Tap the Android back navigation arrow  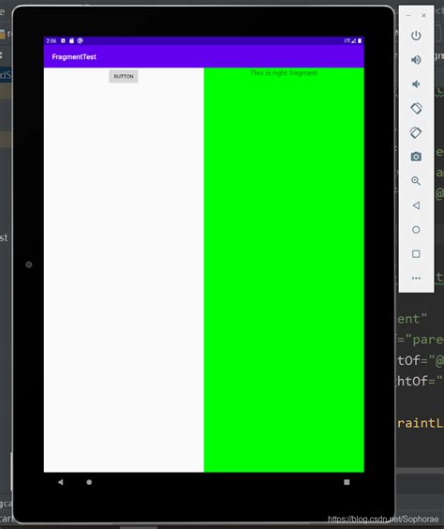61,482
